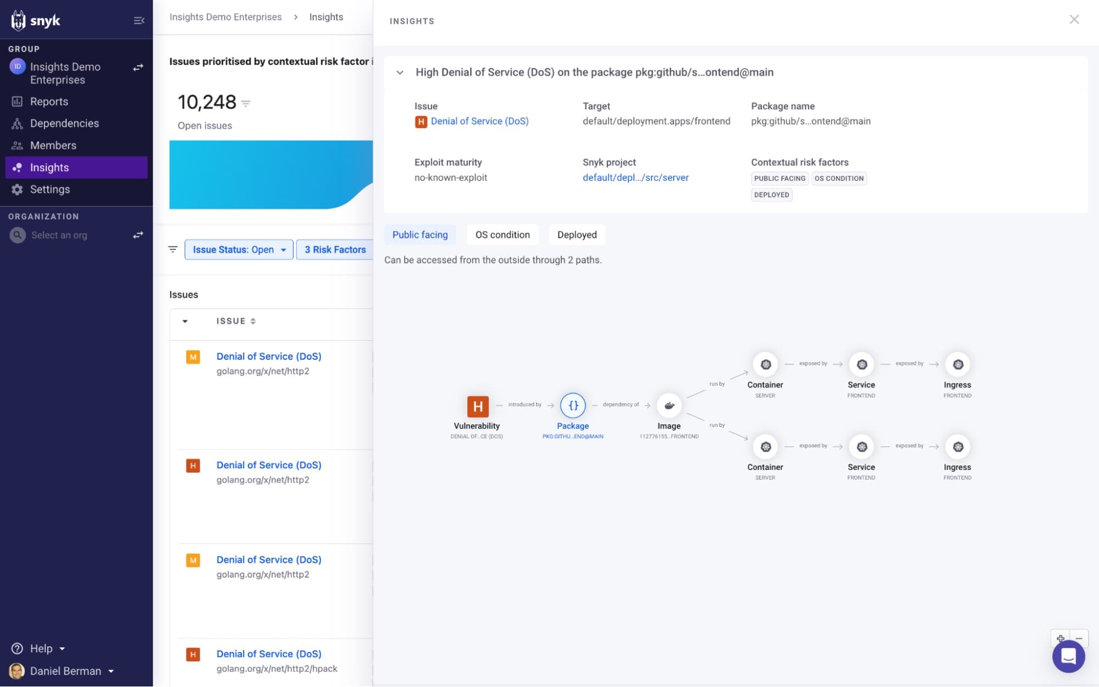
Task: Expand the 3 Risk Factors filter dropdown
Action: [x=335, y=250]
